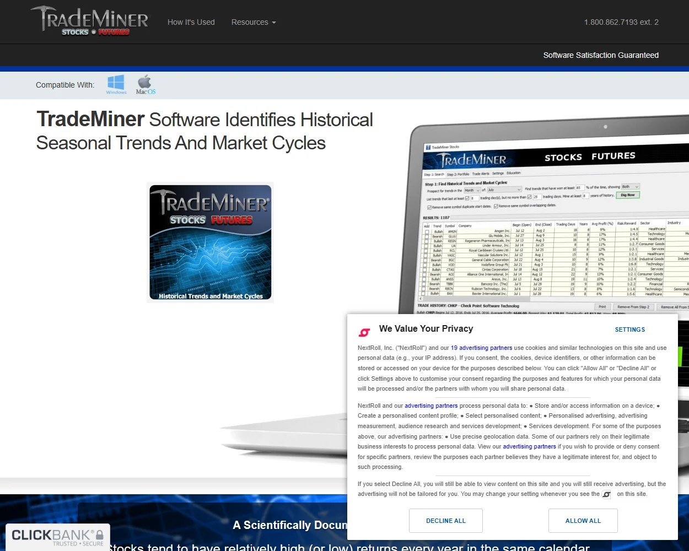This screenshot has height=551, width=689.
Task: Click advertising partners link after 'View our'
Action: click(529, 446)
